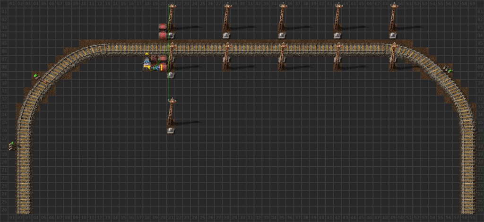This screenshot has height=222, width=484.
Task: Click the lamp in row 4 at column 21
Action: click(x=171, y=35)
